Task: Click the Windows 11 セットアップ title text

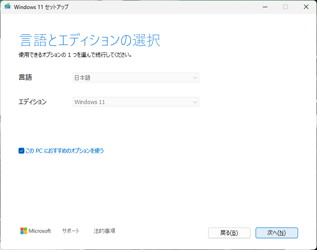Action: 41,7
